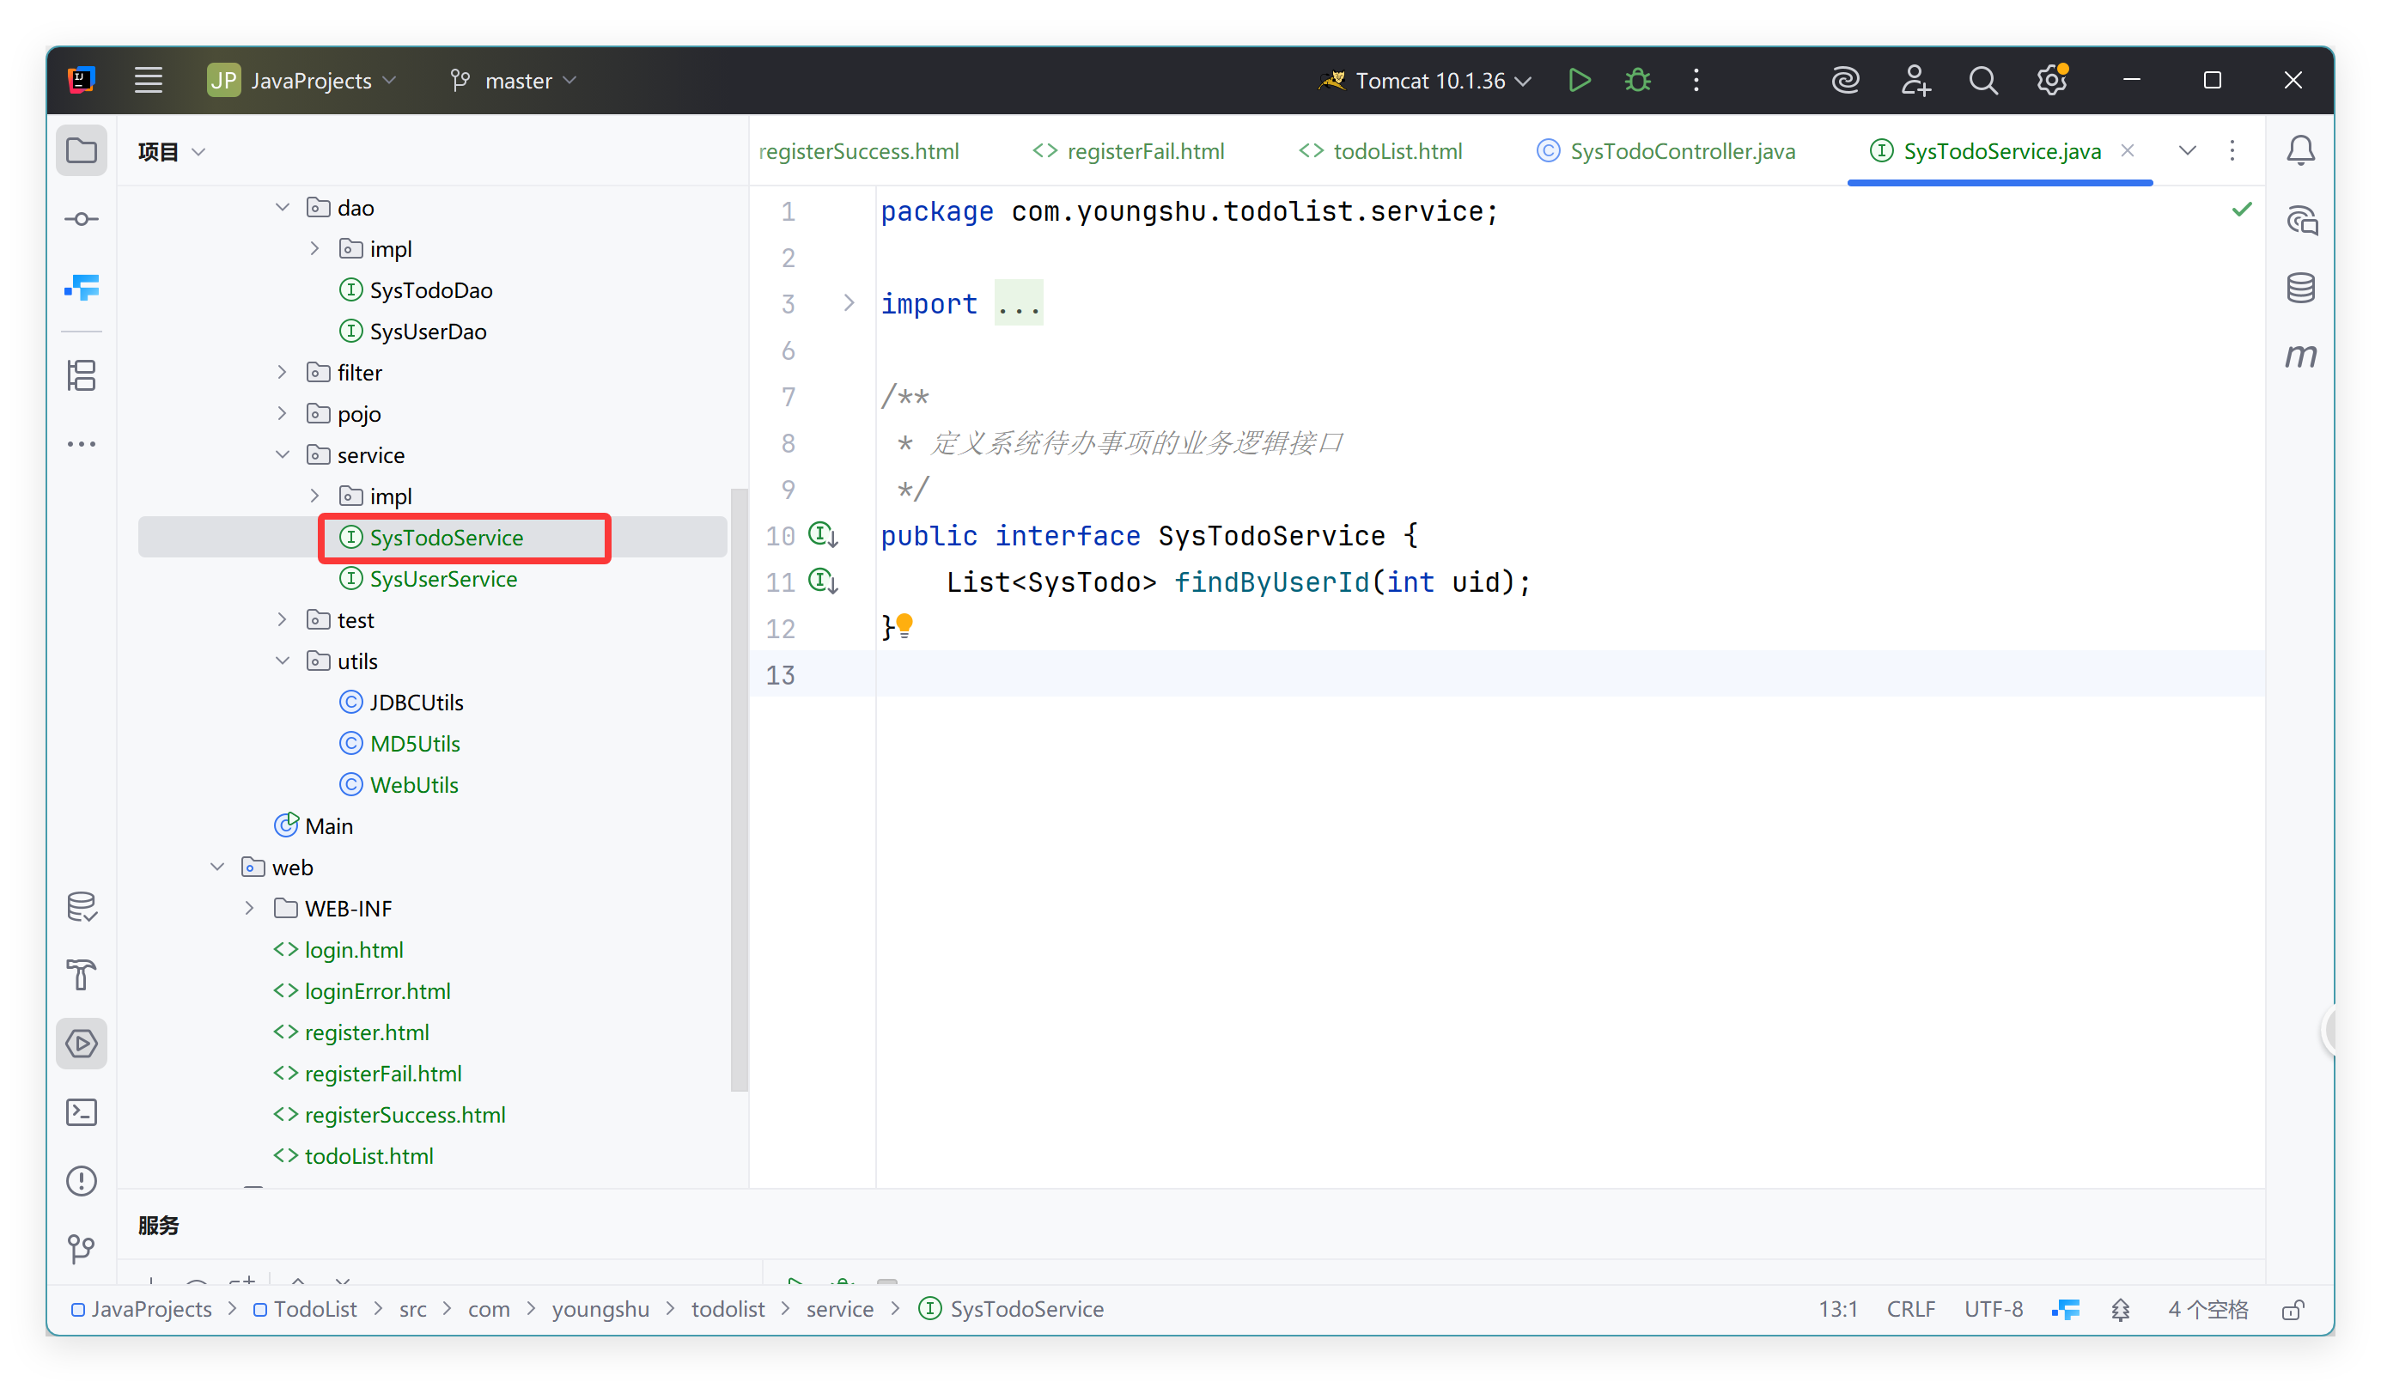Screen dimensions: 2381x1382
Task: Collapse the utils folder
Action: [x=283, y=661]
